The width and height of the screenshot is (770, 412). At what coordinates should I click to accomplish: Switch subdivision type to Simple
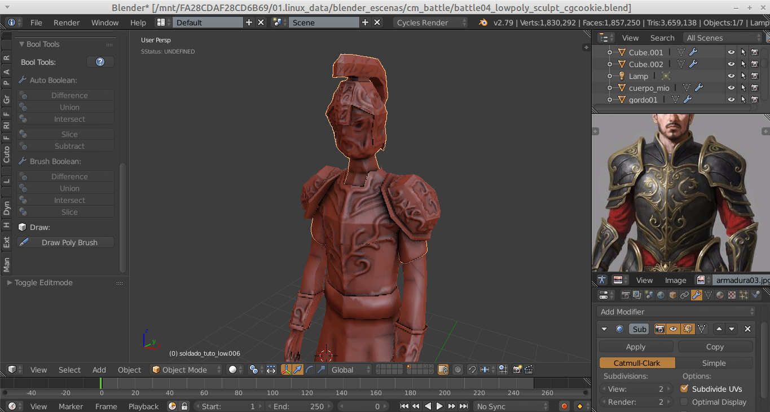coord(714,363)
